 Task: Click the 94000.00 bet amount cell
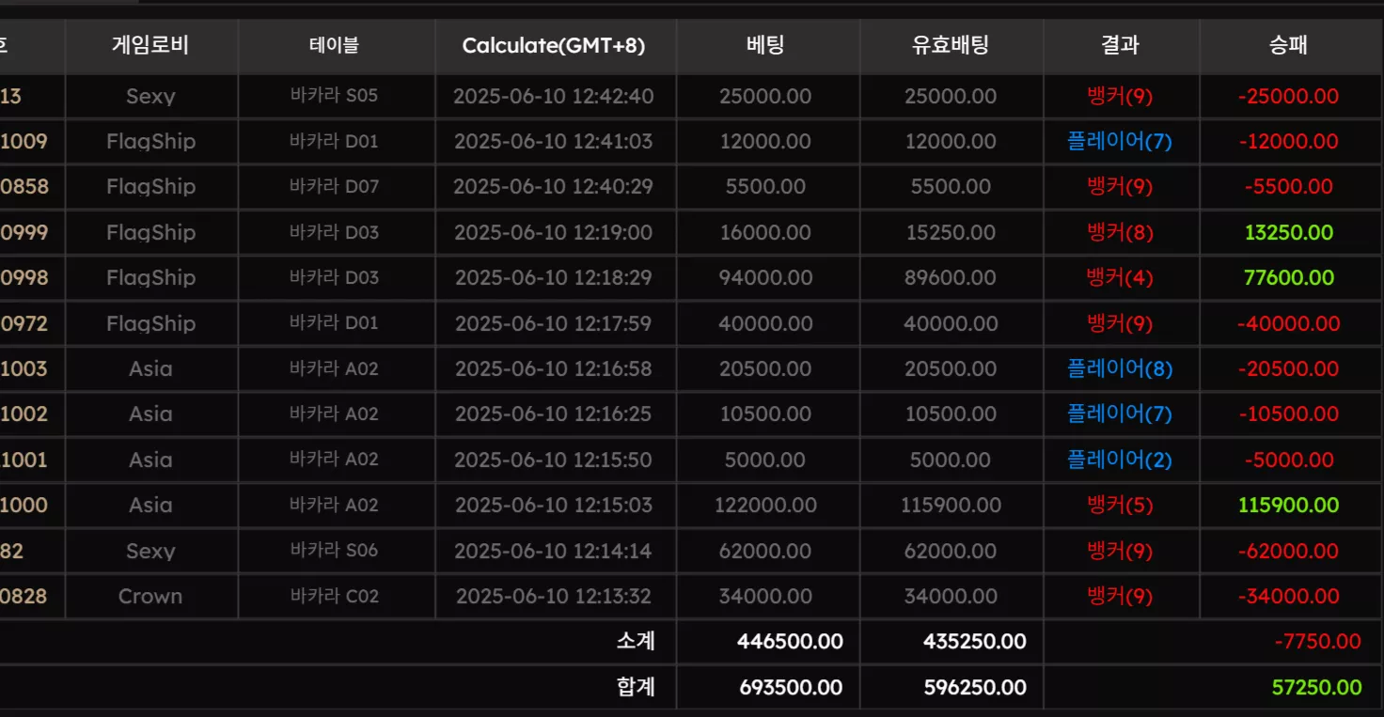(x=766, y=277)
